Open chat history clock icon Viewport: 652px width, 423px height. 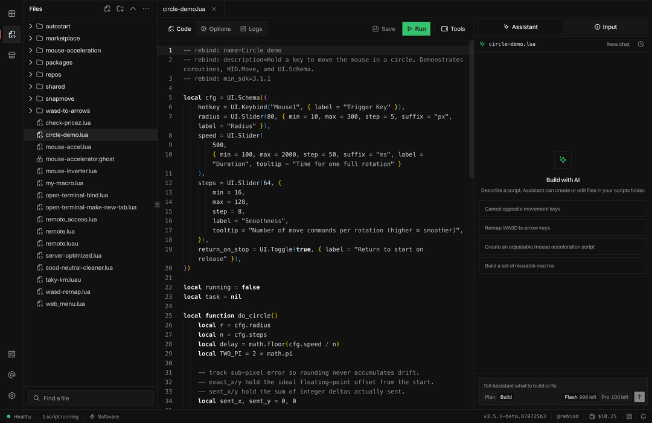641,44
